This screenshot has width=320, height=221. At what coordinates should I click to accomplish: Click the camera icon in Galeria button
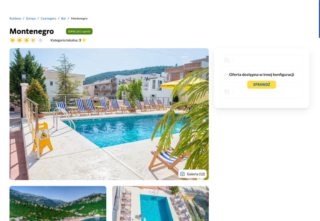pos(182,174)
